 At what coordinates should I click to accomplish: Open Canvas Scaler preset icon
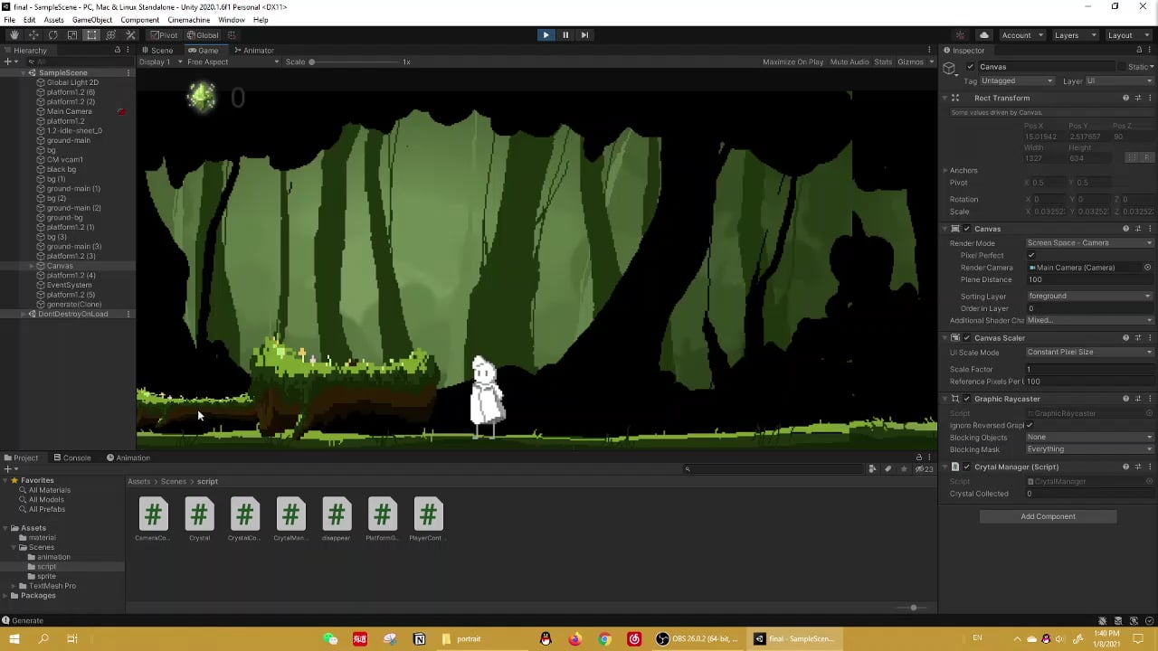click(x=1138, y=338)
